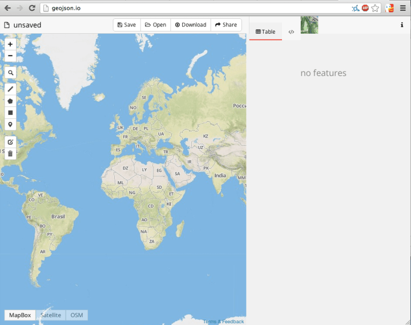Image resolution: width=411 pixels, height=325 pixels.
Task: Click the unsaved file title
Action: click(27, 25)
